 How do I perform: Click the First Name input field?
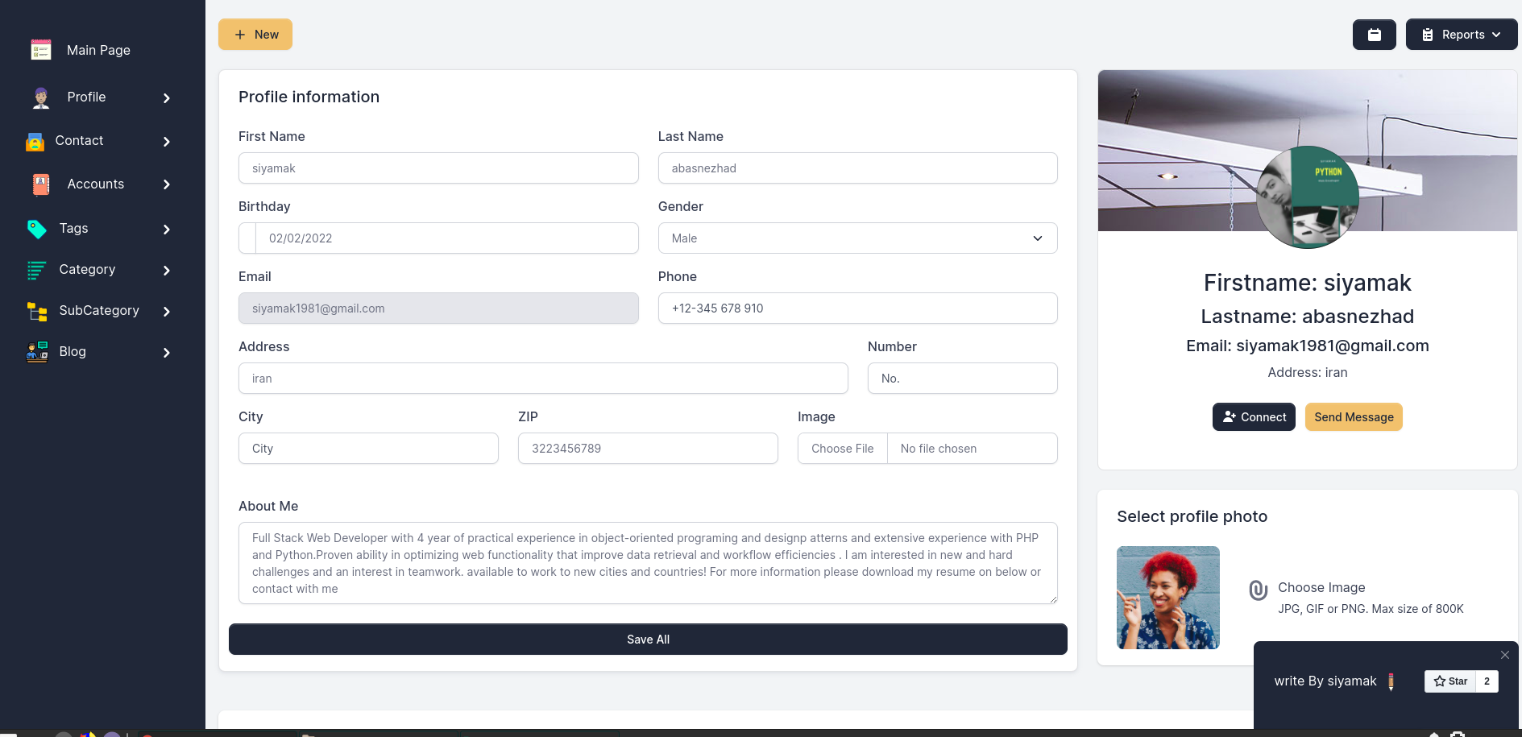[438, 168]
